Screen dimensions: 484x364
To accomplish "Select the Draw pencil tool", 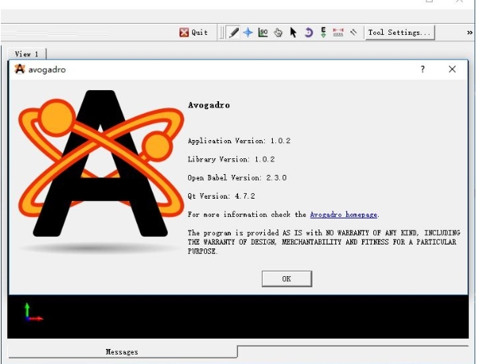I will (x=233, y=32).
